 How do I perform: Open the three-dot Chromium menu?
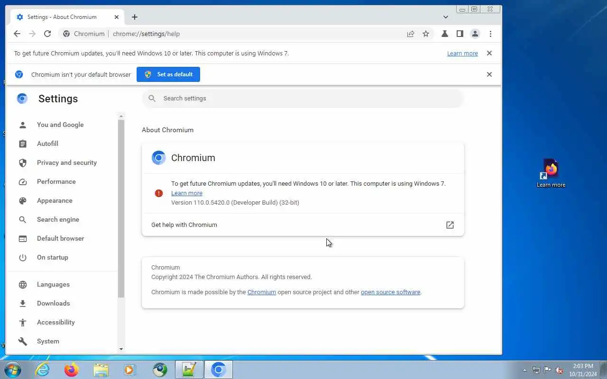[490, 34]
